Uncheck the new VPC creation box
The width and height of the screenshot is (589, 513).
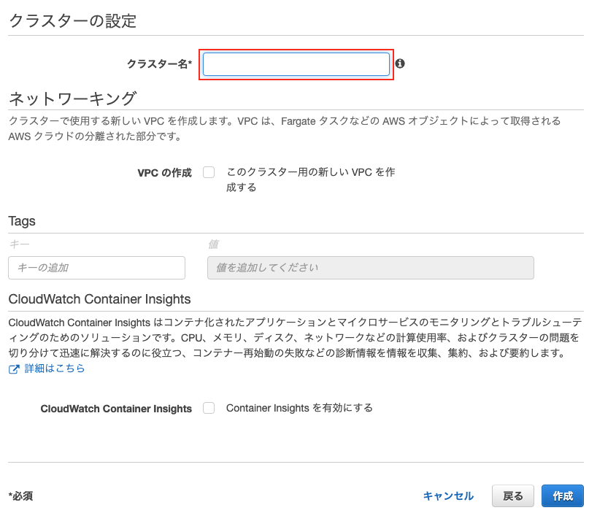point(208,172)
